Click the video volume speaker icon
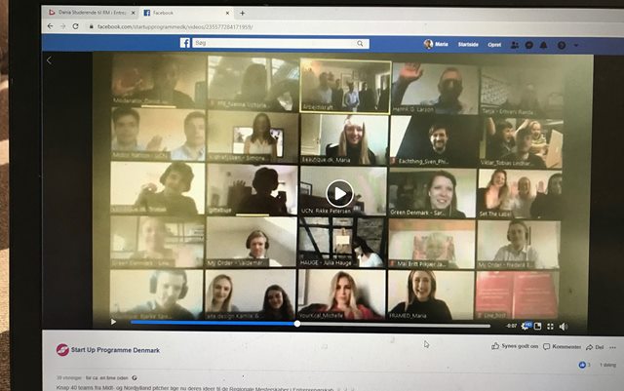The width and height of the screenshot is (624, 391). [x=564, y=327]
